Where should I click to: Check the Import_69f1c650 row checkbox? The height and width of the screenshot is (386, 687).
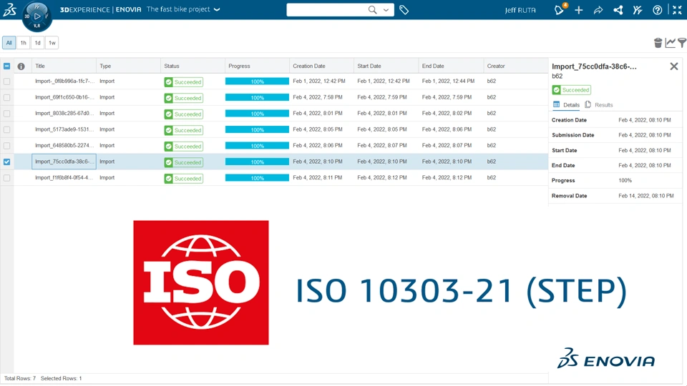tap(7, 98)
